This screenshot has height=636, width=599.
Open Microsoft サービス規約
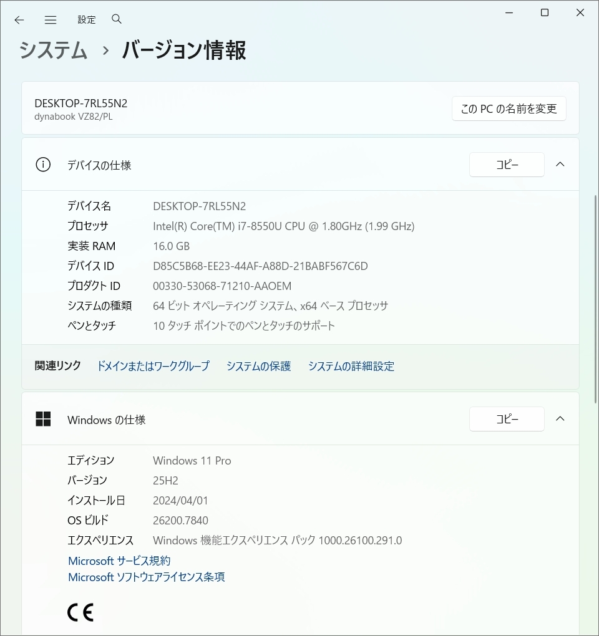point(118,561)
